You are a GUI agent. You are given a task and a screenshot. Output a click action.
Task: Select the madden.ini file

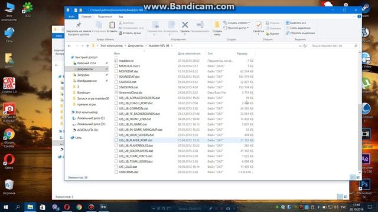(x=126, y=61)
